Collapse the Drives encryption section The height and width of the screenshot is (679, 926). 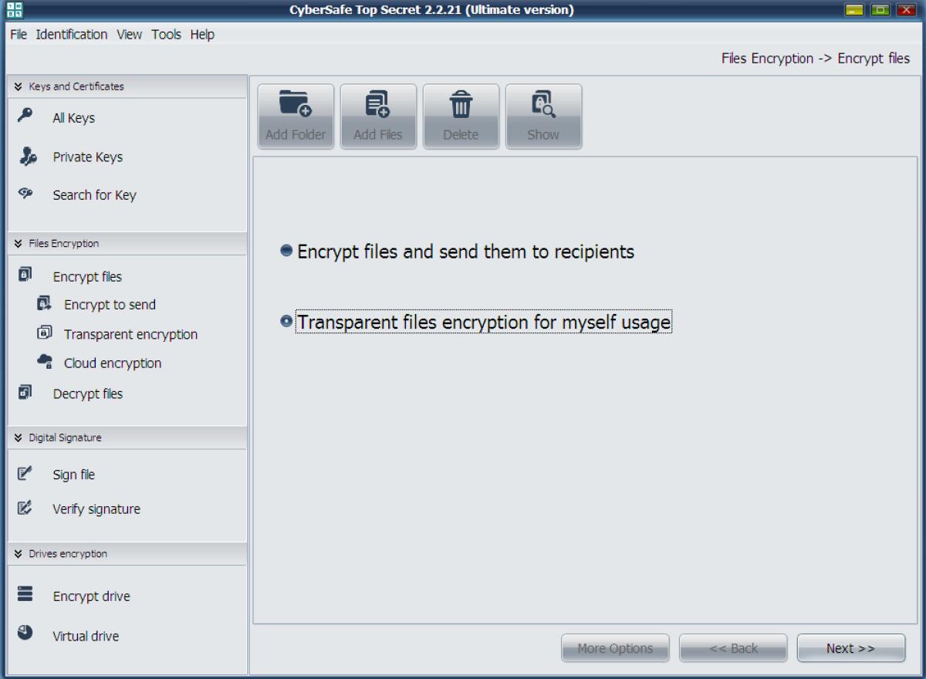point(18,553)
